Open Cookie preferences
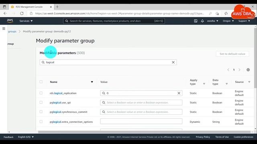 tap(243, 137)
